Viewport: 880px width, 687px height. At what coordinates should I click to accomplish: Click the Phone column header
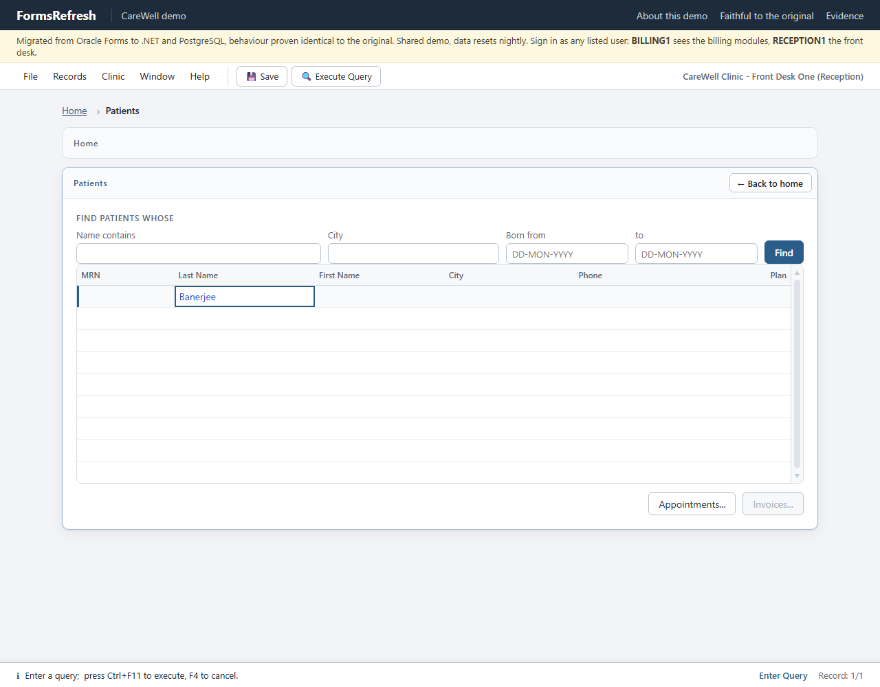tap(590, 275)
